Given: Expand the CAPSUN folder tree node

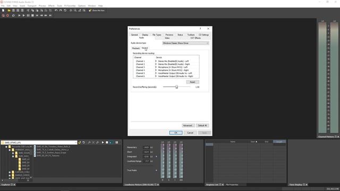Looking at the screenshot, I should tap(10, 172).
